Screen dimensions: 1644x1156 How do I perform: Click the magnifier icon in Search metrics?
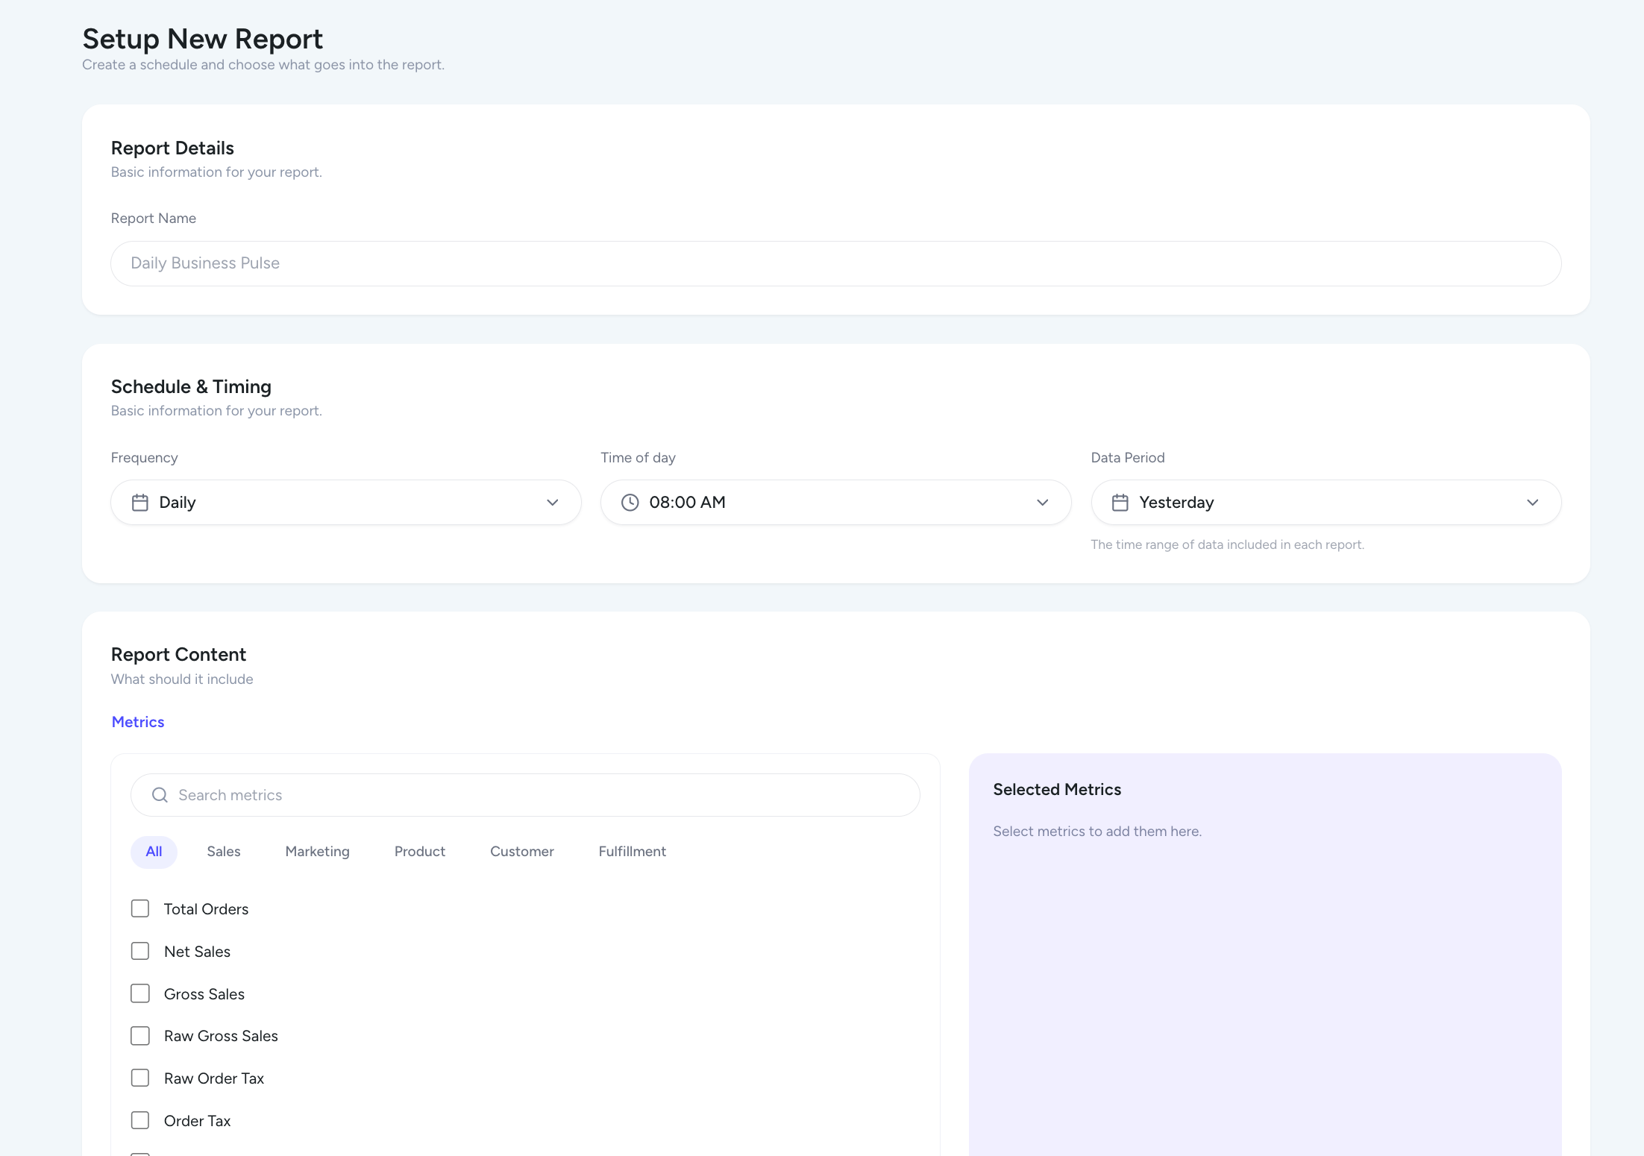click(x=160, y=795)
